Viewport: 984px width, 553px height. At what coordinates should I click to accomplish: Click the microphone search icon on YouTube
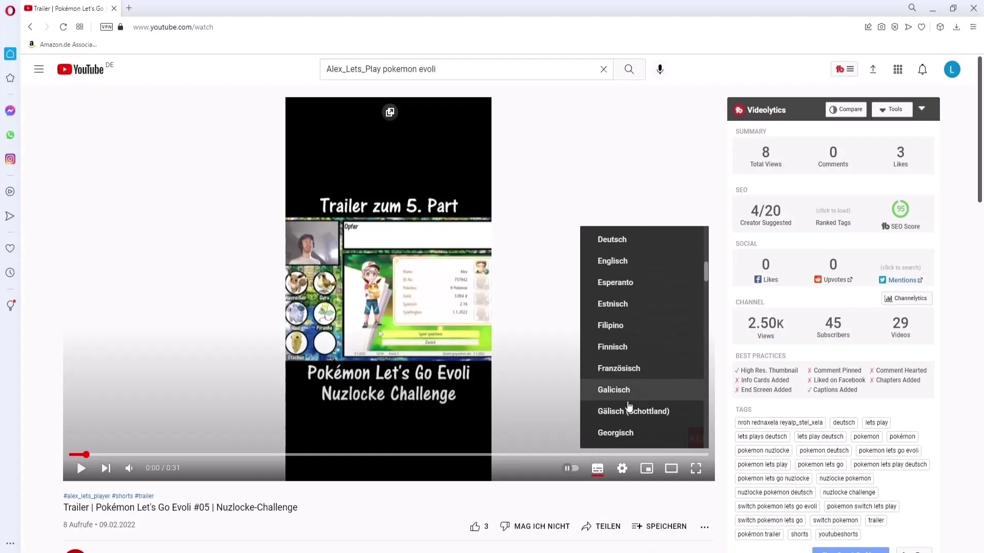click(660, 69)
